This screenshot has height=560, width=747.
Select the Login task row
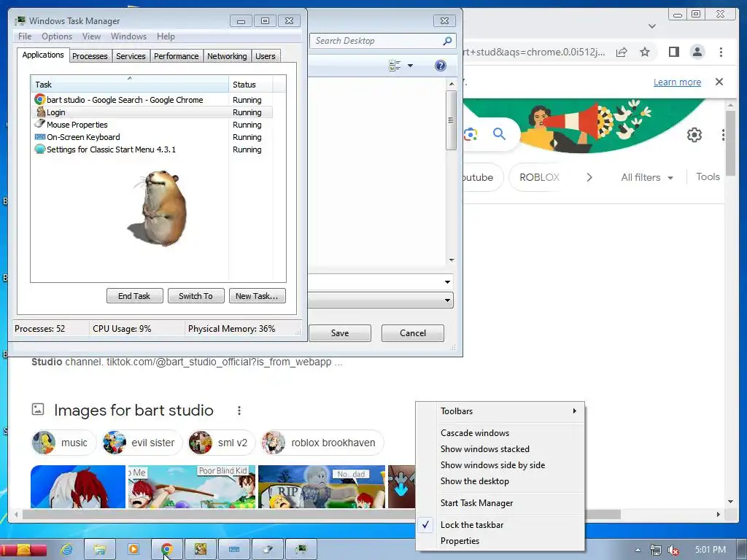[x=152, y=112]
